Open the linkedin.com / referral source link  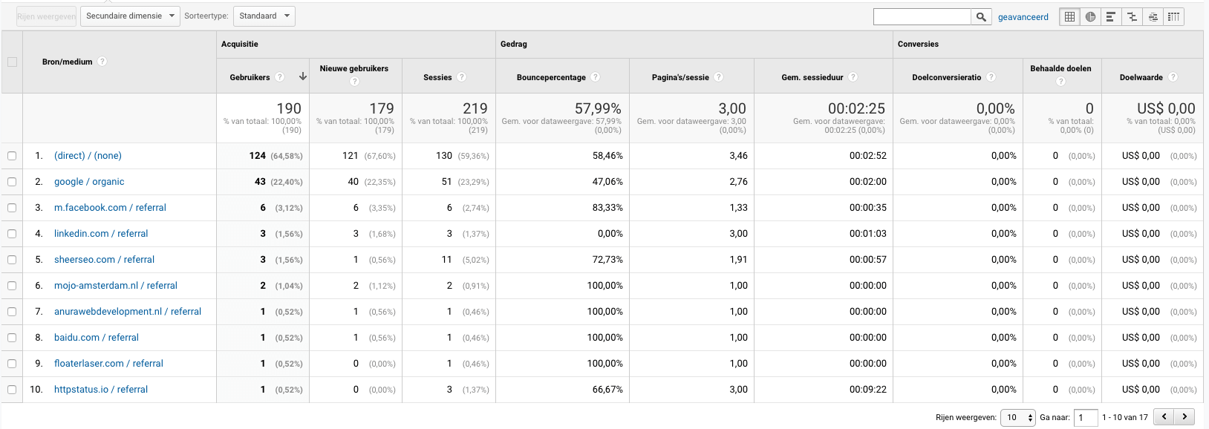tap(101, 234)
